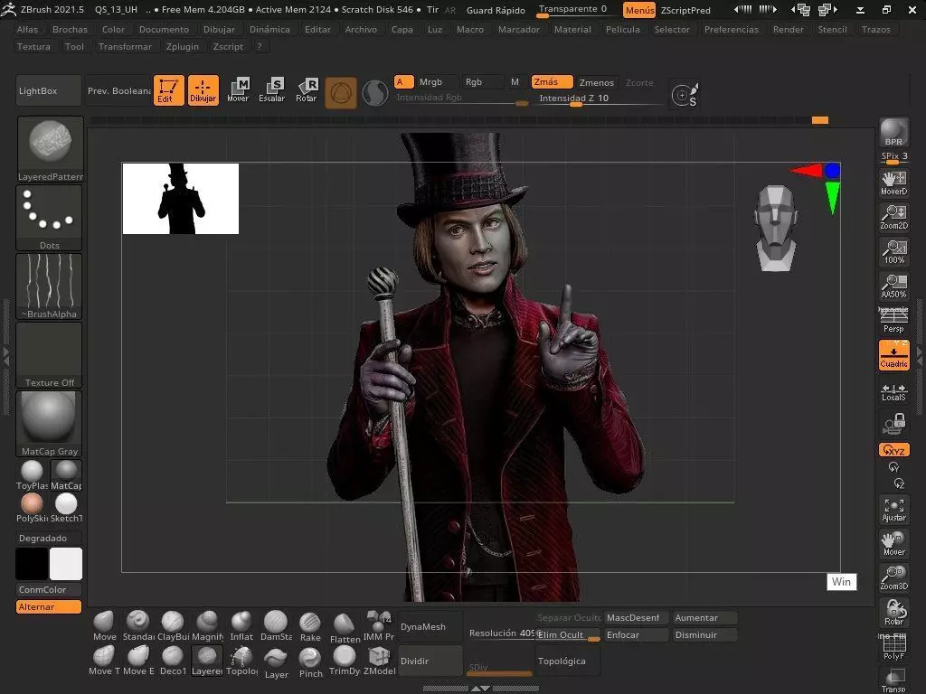Select the Inflat brush
Screen dimensions: 926x694
(241, 625)
